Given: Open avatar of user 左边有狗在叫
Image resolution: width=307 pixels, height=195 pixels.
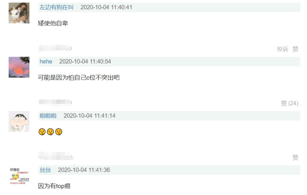Looking at the screenshot, I should (19, 13).
